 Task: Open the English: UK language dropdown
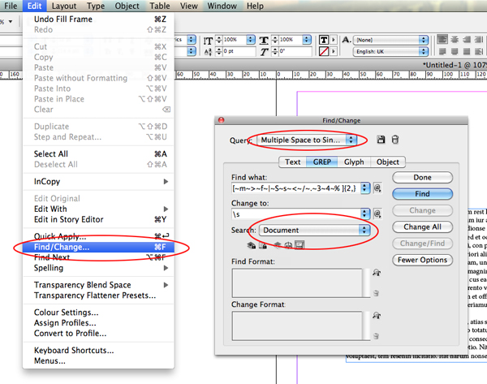point(390,52)
